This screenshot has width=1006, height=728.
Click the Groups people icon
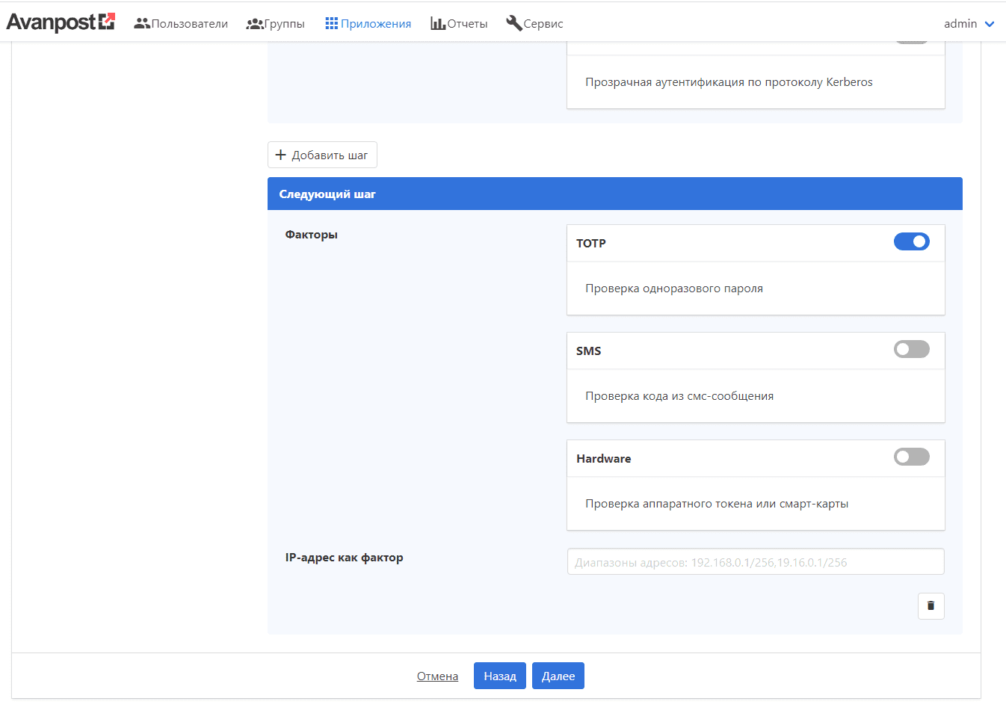pos(255,23)
